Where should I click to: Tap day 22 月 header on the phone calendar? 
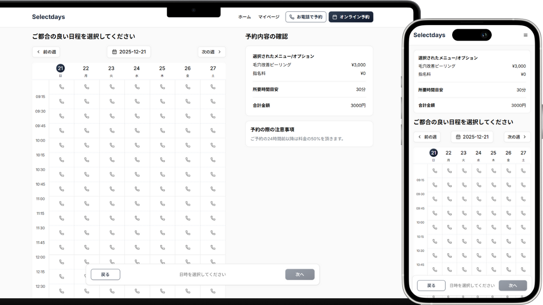448,155
